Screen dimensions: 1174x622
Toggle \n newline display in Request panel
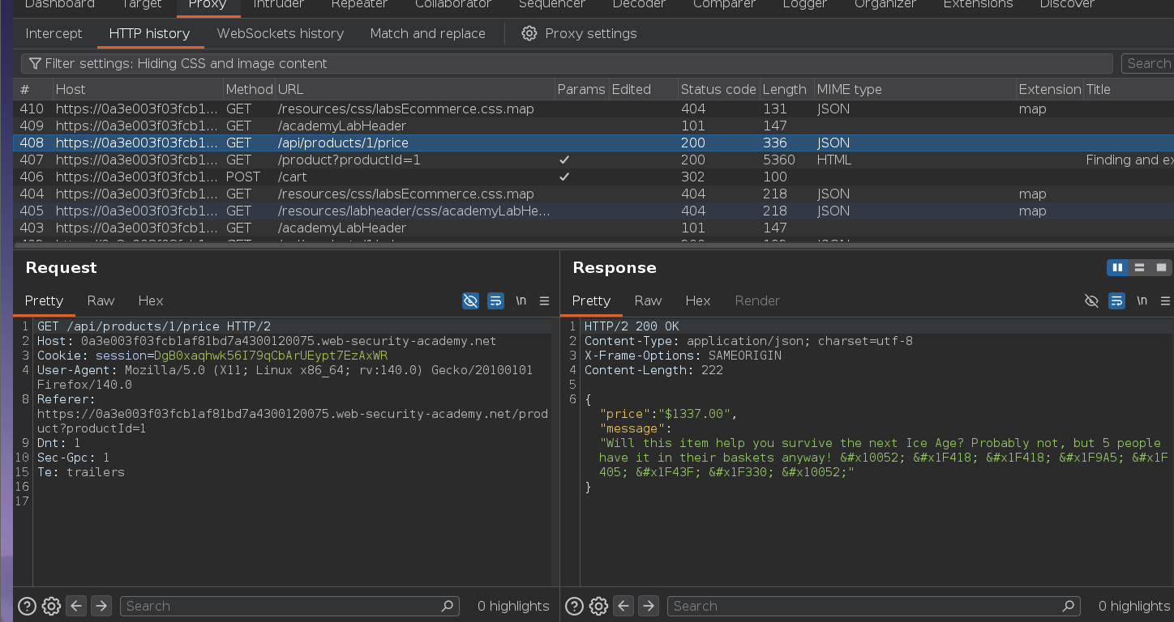click(521, 300)
